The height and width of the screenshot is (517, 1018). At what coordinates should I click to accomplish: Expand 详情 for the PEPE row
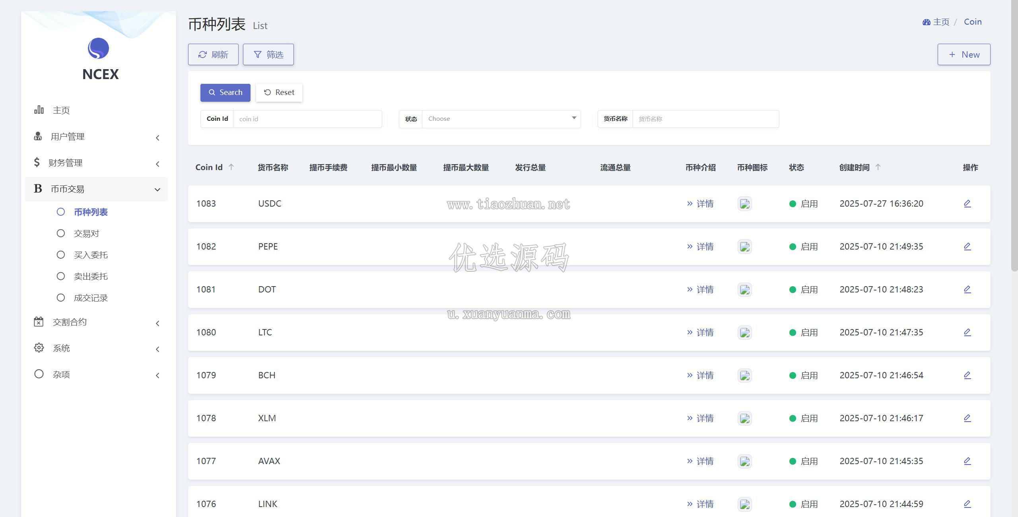(700, 246)
